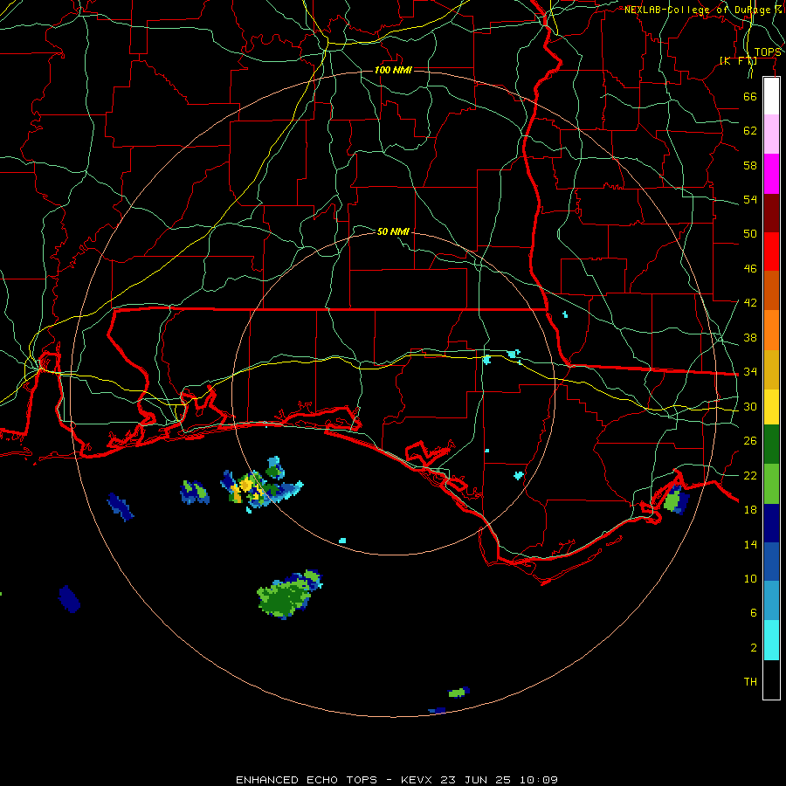Click the '22' value on the scale
Viewport: 786px width, 786px height.
point(750,475)
